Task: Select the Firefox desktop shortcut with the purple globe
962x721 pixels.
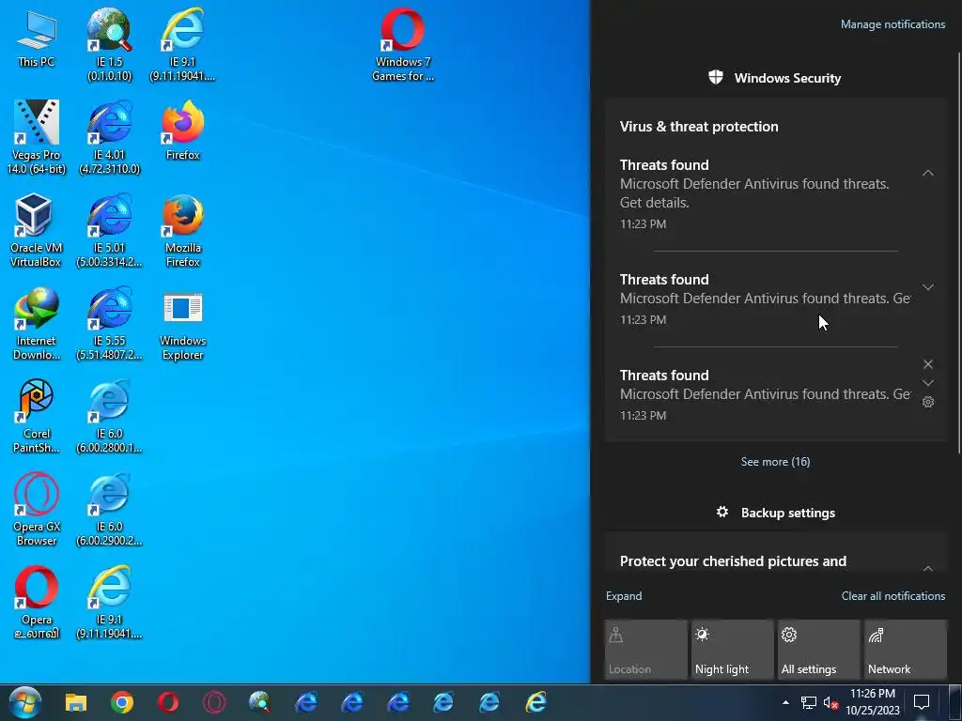Action: [x=182, y=130]
